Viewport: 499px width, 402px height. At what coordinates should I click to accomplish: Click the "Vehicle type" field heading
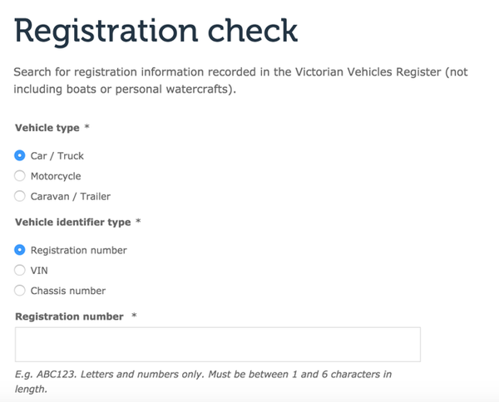pos(47,128)
